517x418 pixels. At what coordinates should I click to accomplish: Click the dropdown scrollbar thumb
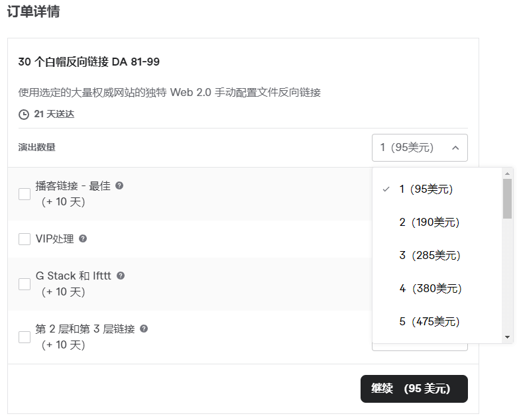click(x=507, y=199)
